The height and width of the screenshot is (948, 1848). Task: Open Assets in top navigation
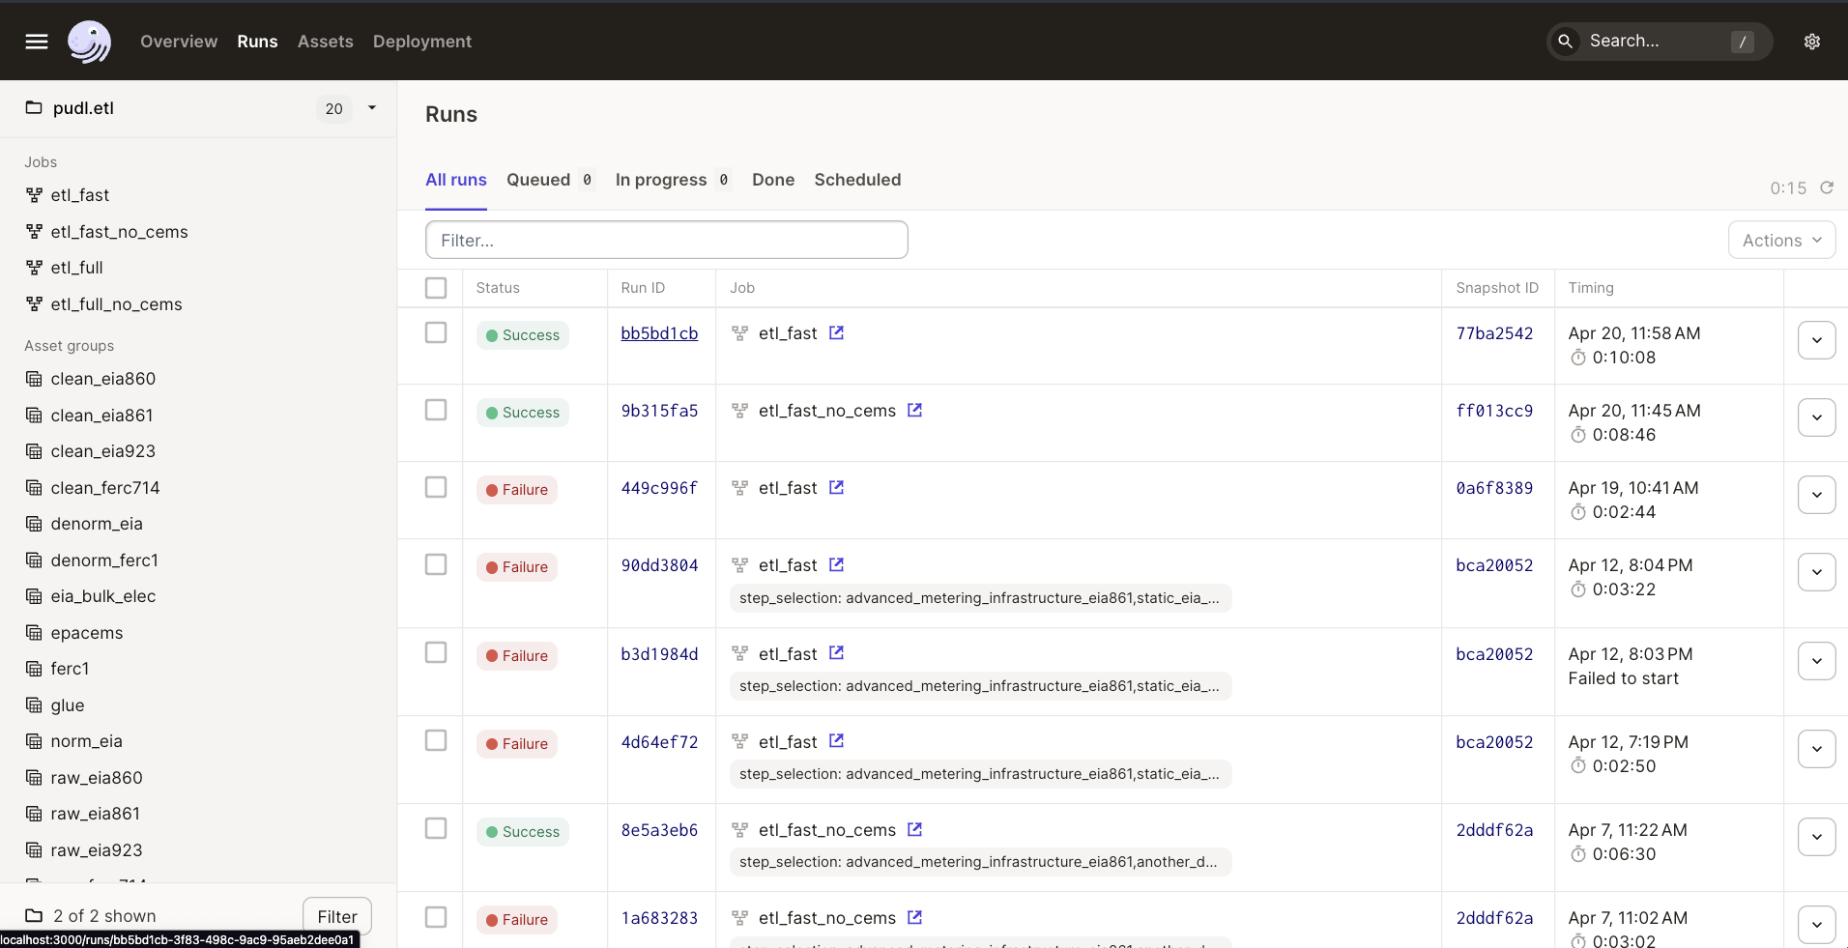pos(326,42)
